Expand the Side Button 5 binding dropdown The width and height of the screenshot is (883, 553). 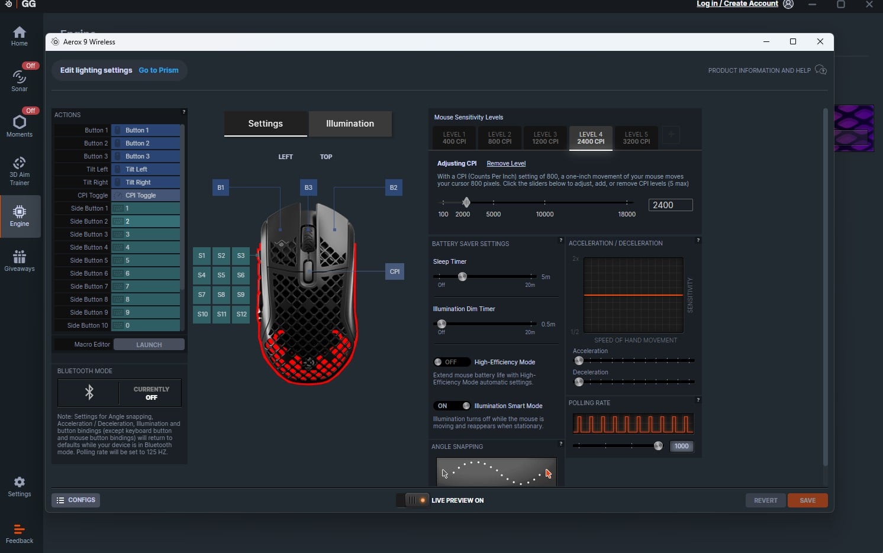point(146,260)
